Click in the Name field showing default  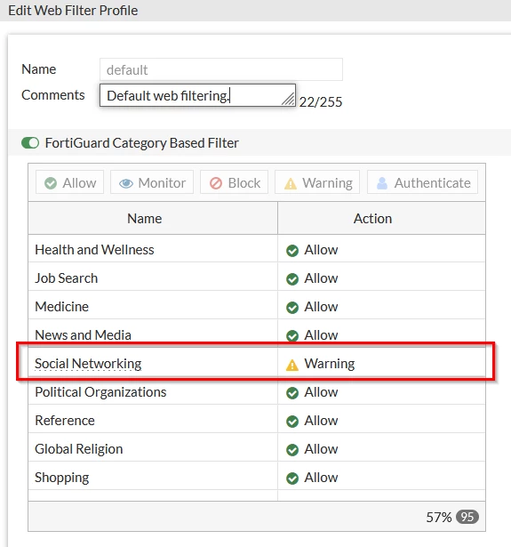coord(221,69)
